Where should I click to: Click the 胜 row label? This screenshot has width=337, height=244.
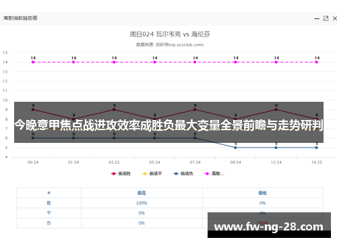coord(49,203)
